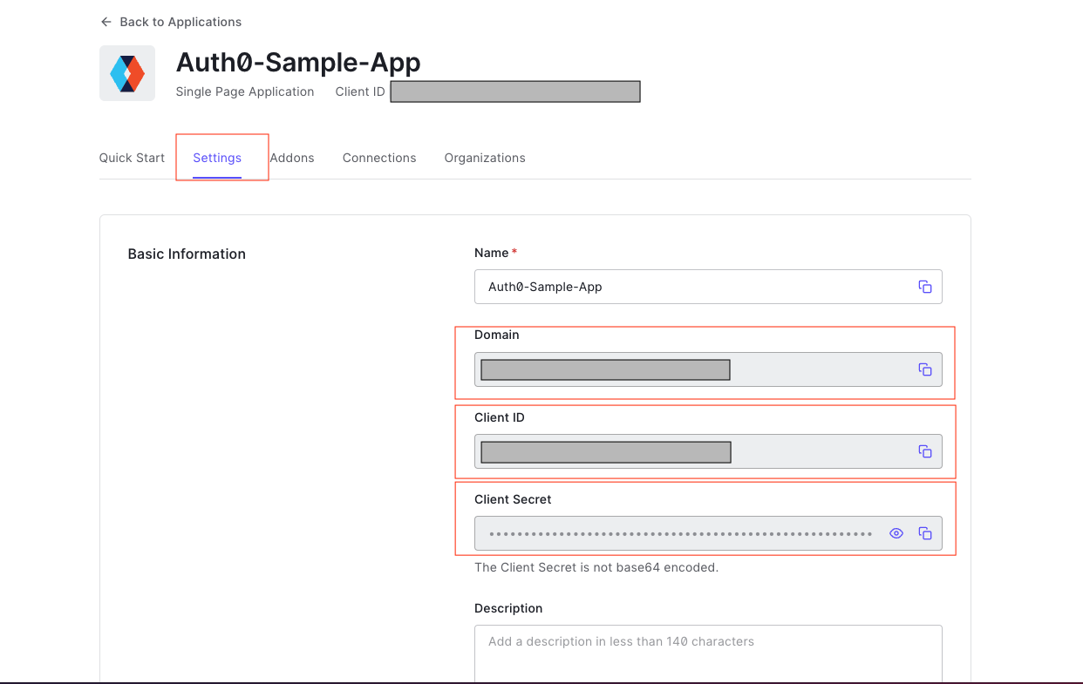Hide the Client Secret with the eye toggle
1083x684 pixels.
(896, 532)
